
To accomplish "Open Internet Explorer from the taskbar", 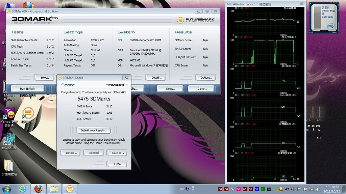I will tap(22, 189).
